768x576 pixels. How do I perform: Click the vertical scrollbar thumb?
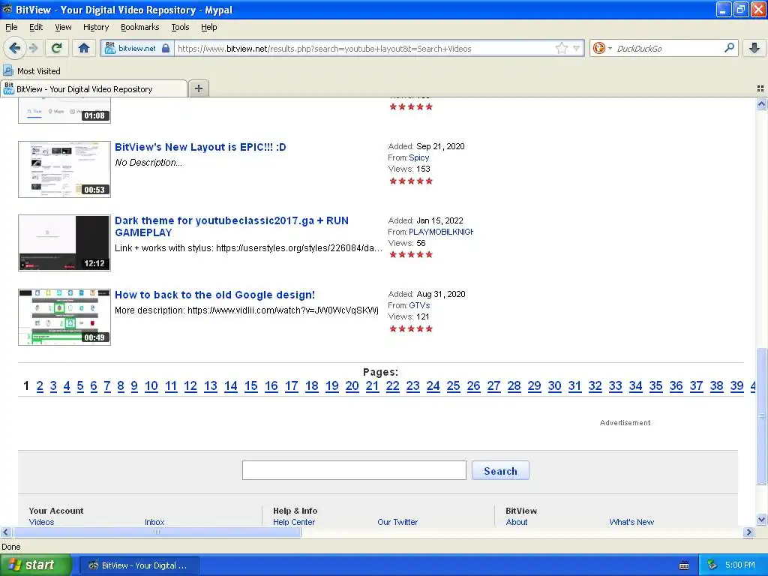point(761,415)
